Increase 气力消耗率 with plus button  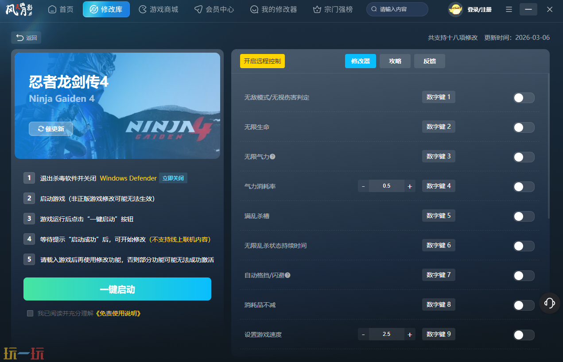(x=410, y=186)
